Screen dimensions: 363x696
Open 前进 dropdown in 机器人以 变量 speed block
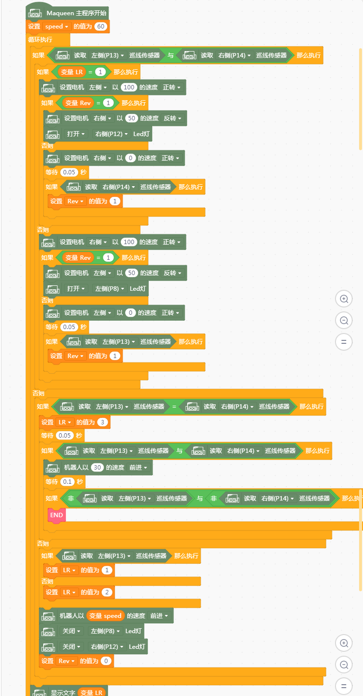tap(159, 616)
